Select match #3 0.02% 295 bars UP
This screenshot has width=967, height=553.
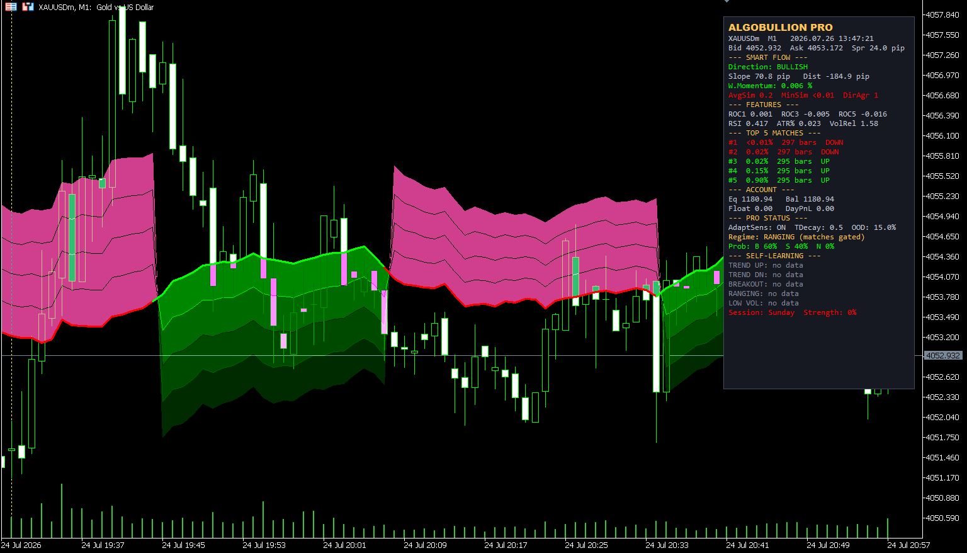pyautogui.click(x=779, y=161)
